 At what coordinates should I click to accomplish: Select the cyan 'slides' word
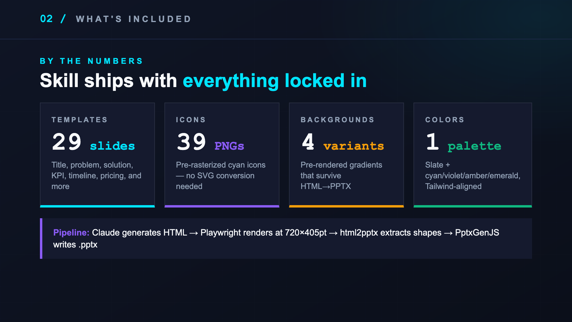click(x=112, y=146)
